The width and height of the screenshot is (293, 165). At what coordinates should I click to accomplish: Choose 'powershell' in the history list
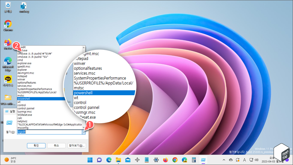click(x=41, y=99)
